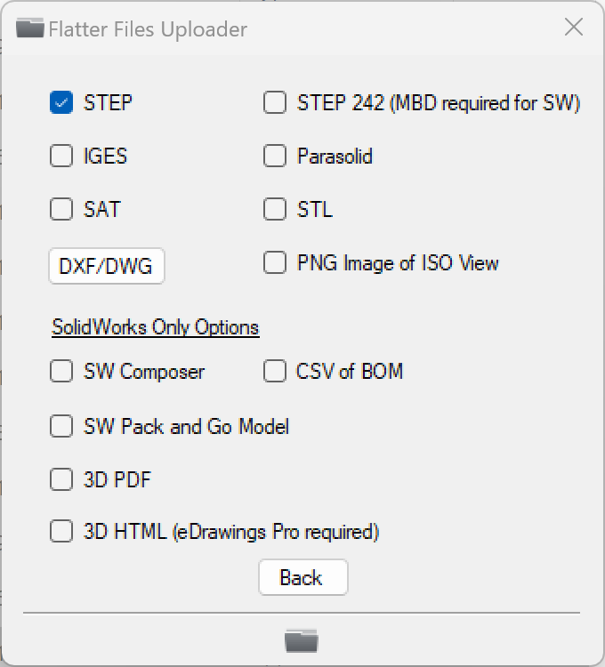
Task: Click the folder icon at dialog bottom
Action: point(301,640)
